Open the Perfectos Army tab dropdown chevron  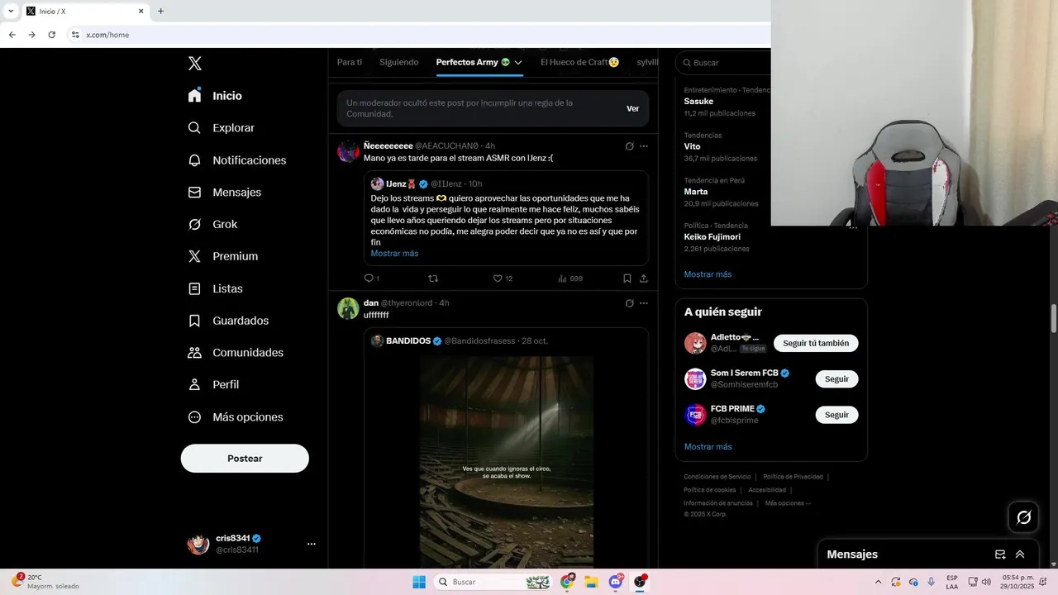click(518, 63)
